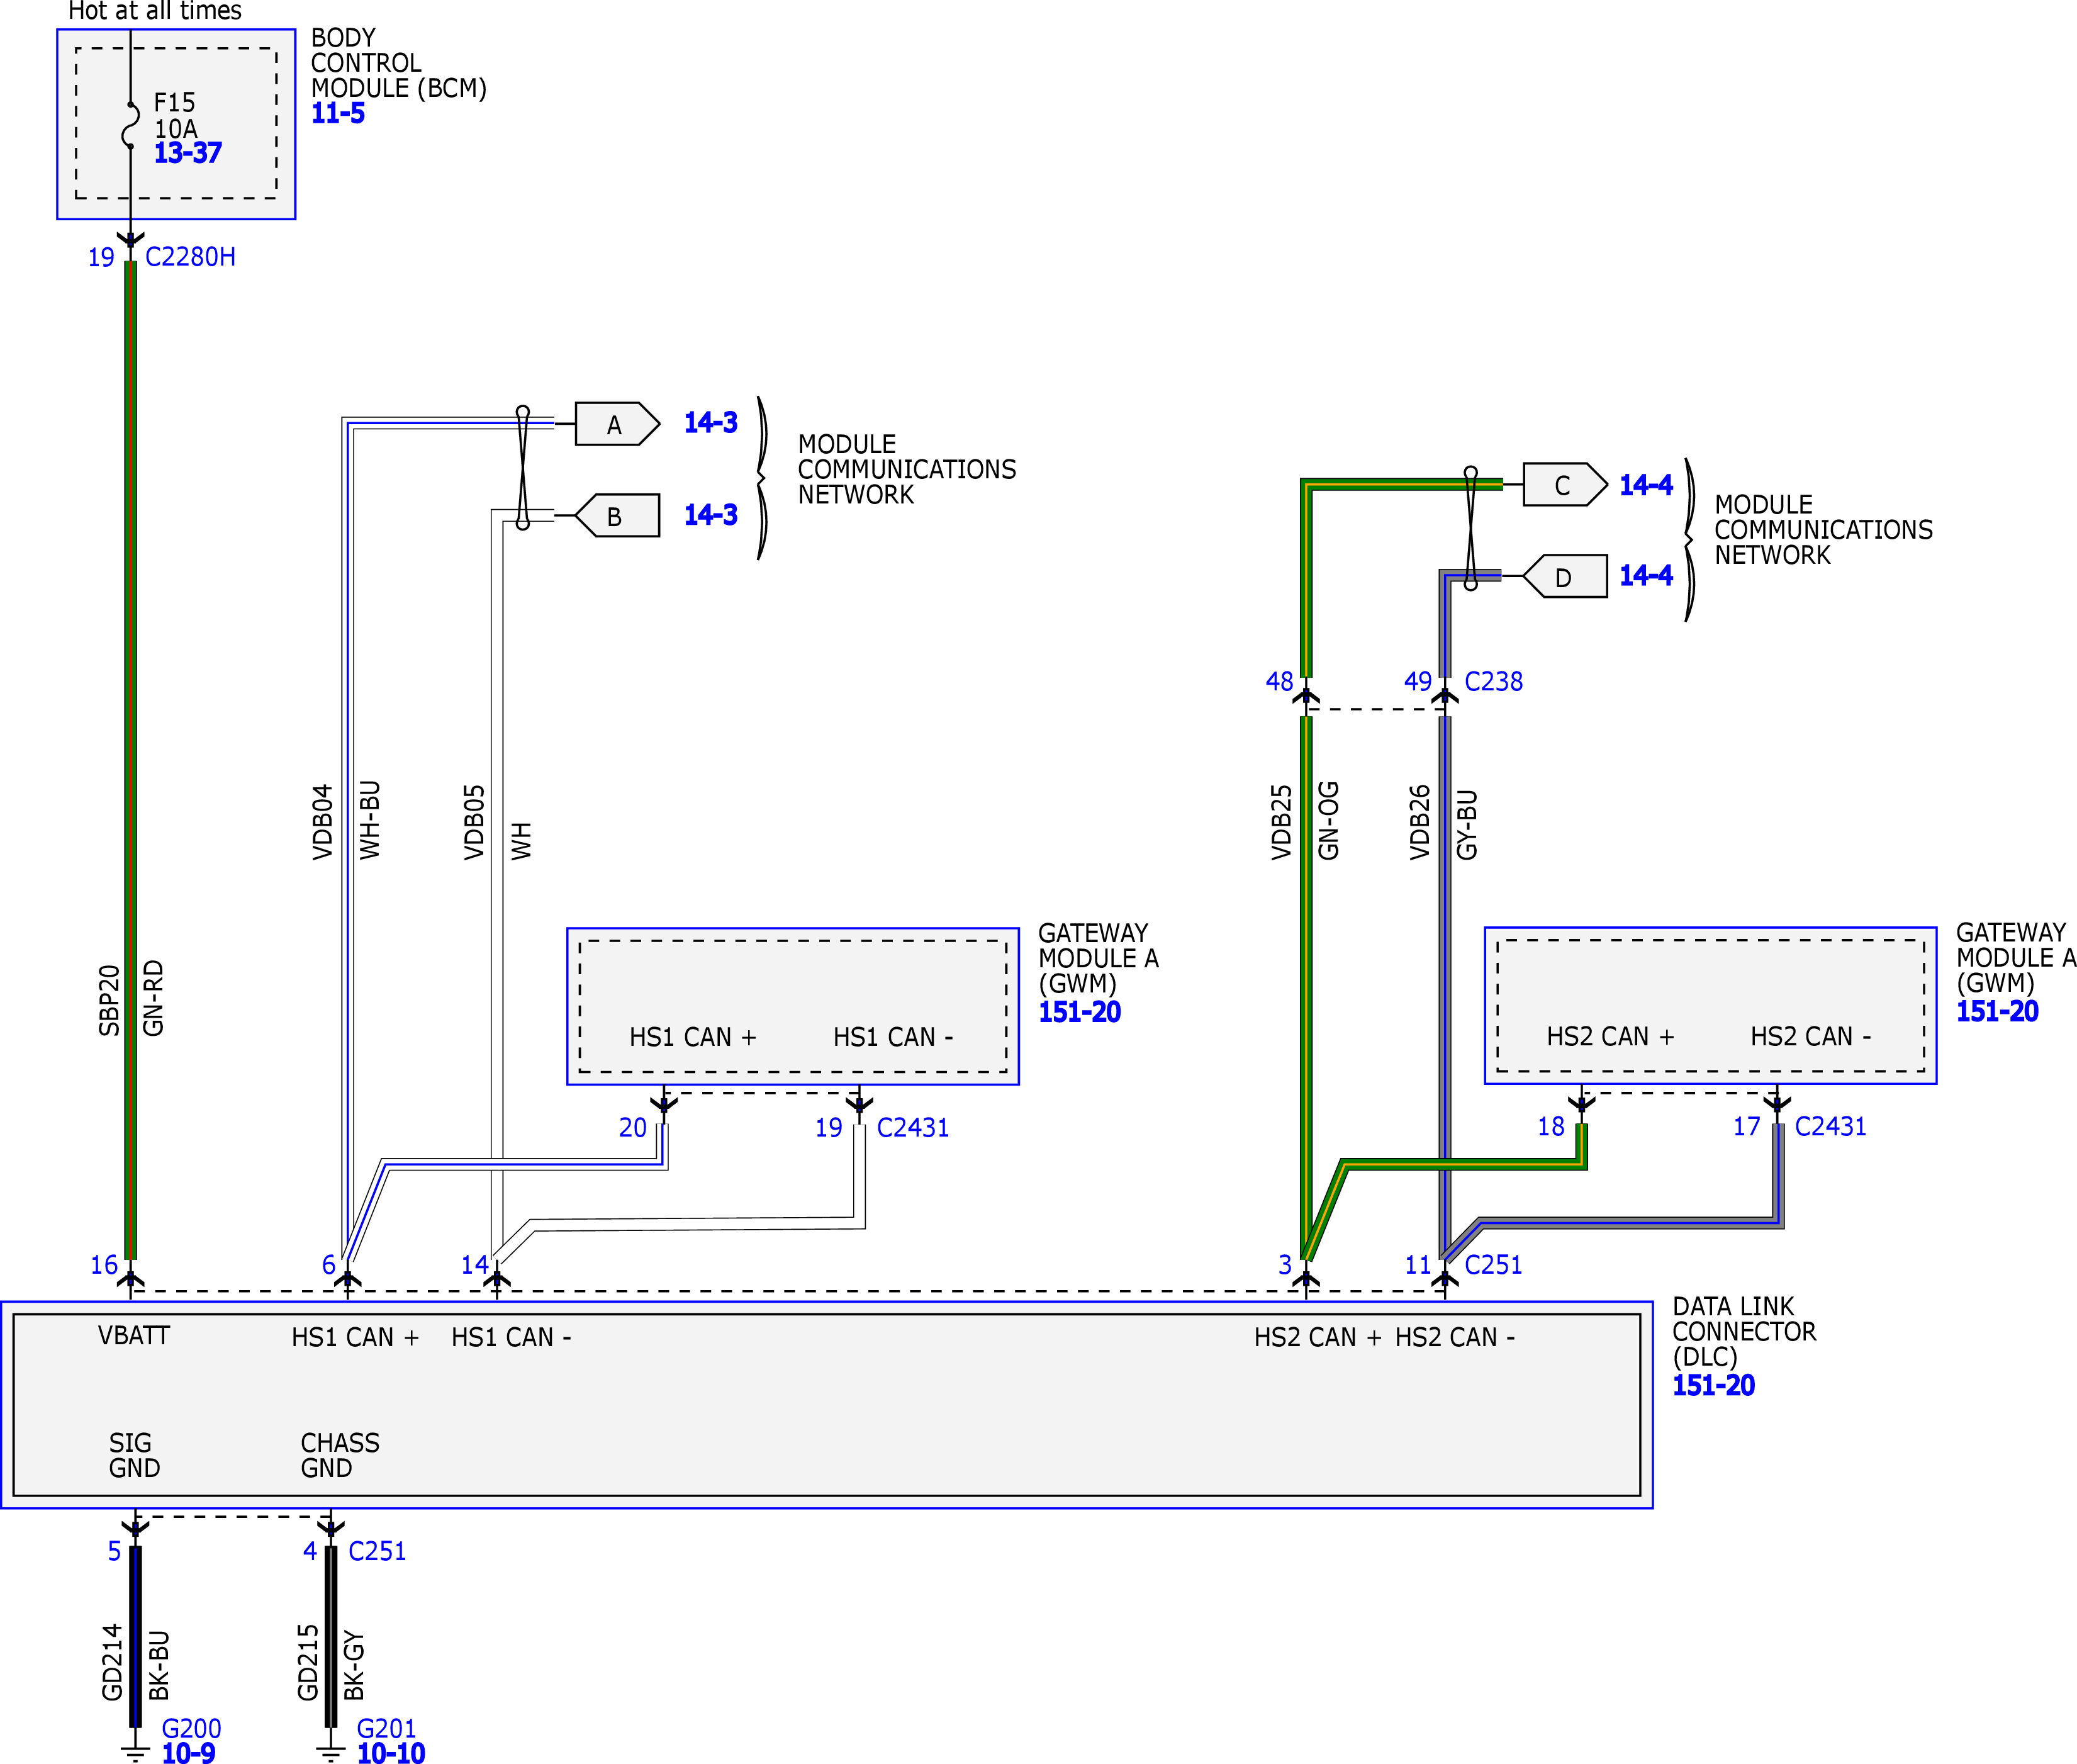Open the 14-3 link beside connector A
This screenshot has height=1764, width=2077.
710,423
